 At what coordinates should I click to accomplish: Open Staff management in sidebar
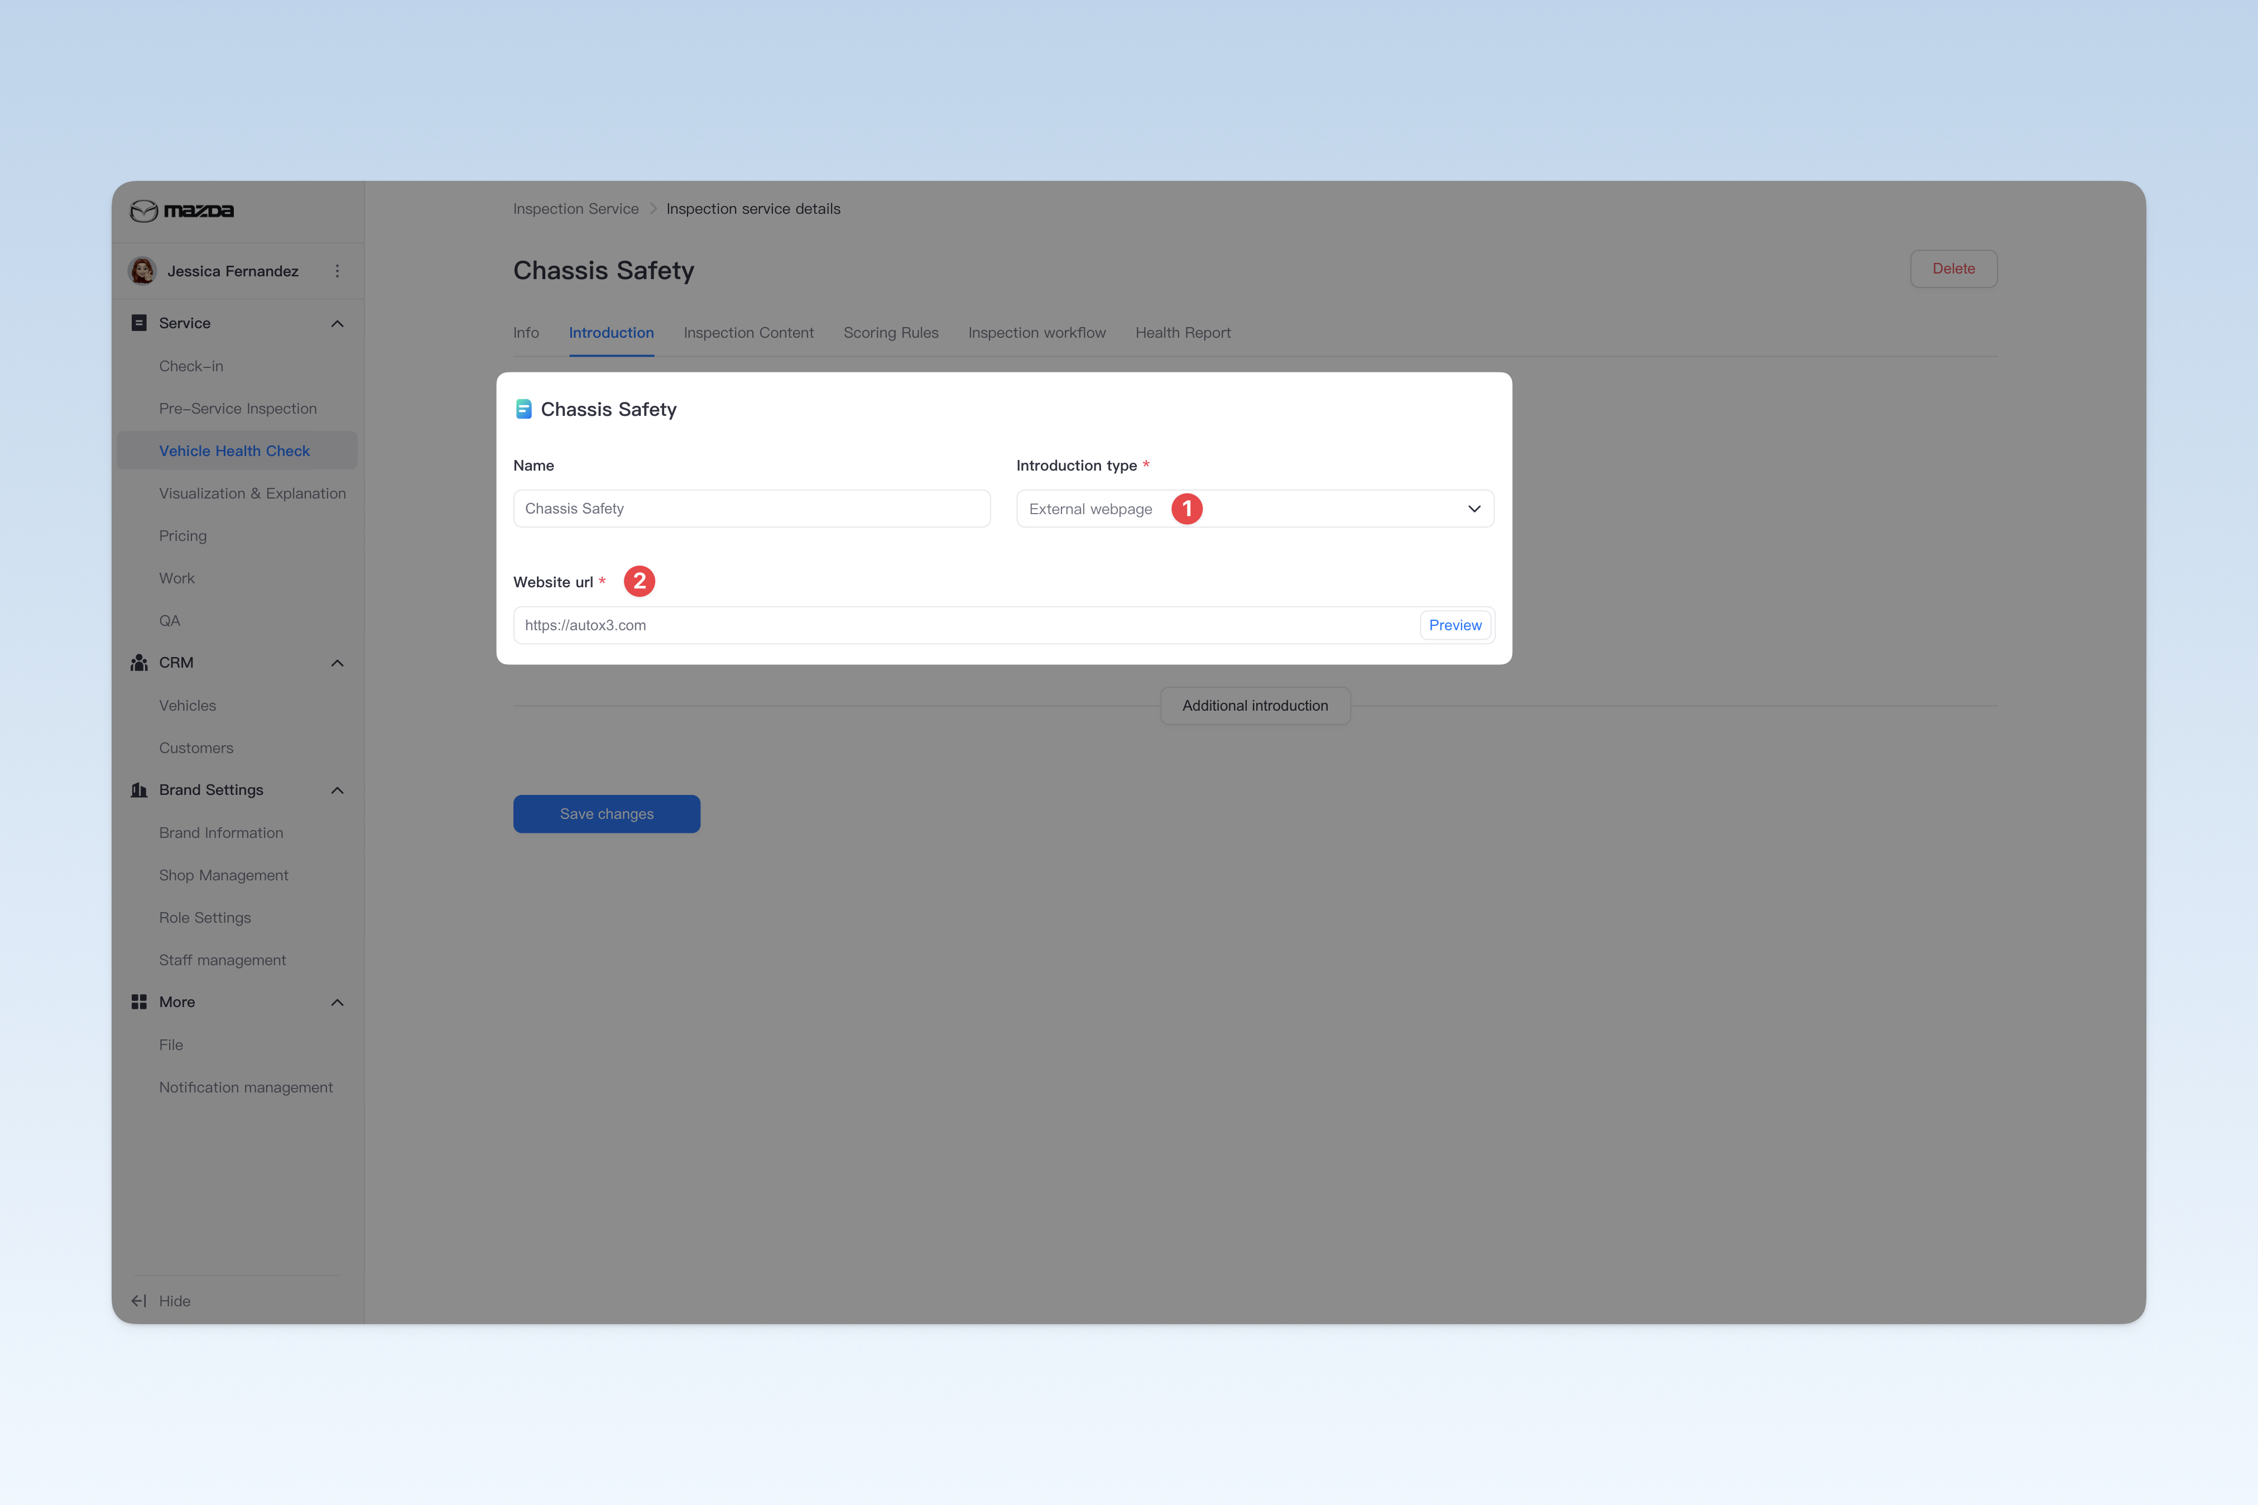[x=223, y=960]
